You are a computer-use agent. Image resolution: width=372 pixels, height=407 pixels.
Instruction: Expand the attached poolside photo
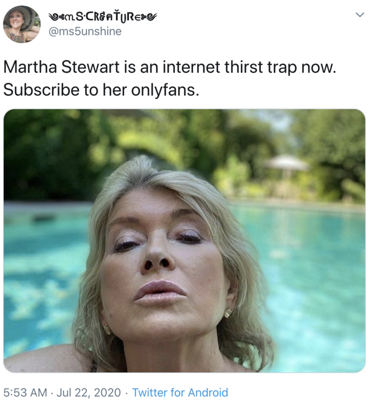point(184,240)
